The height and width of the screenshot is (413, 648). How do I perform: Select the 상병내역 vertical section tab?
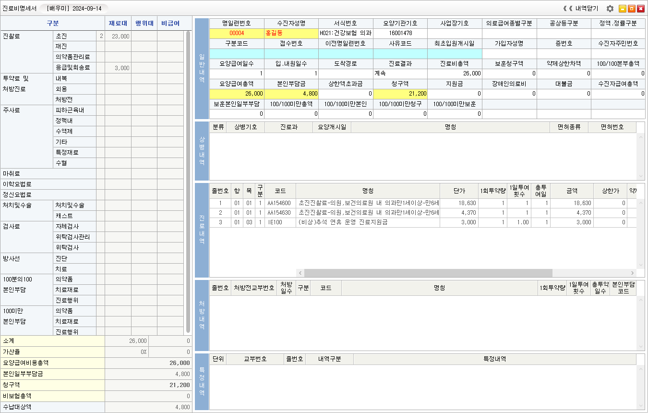pyautogui.click(x=202, y=151)
